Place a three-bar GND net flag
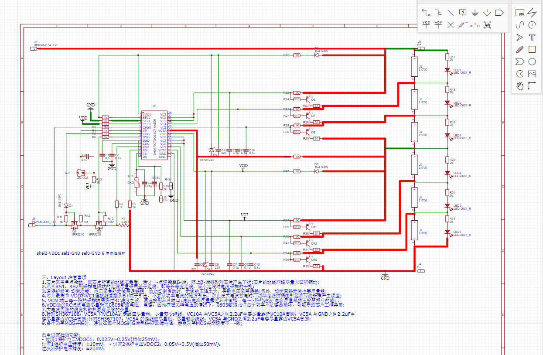 (x=475, y=13)
